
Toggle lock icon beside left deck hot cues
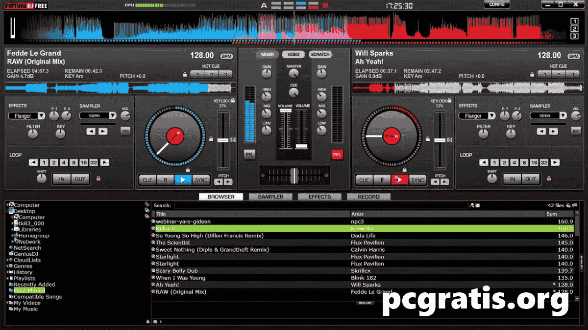tap(185, 75)
